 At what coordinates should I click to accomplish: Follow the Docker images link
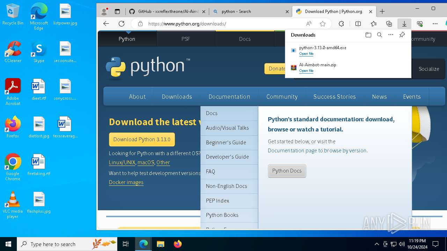[126, 182]
